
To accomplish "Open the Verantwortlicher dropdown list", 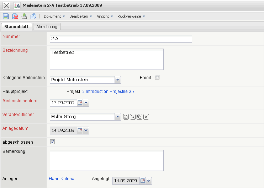I will point(118,117).
